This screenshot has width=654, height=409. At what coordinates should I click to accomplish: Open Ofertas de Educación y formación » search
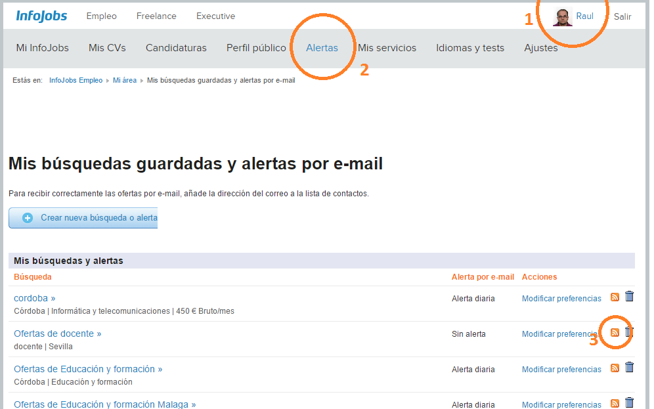pos(88,369)
